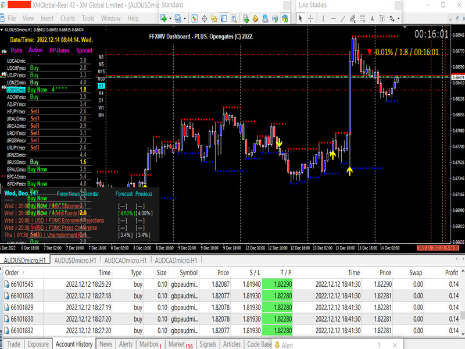465x349 pixels.
Task: Open the Profiles toolbar icon
Action: coord(178,19)
